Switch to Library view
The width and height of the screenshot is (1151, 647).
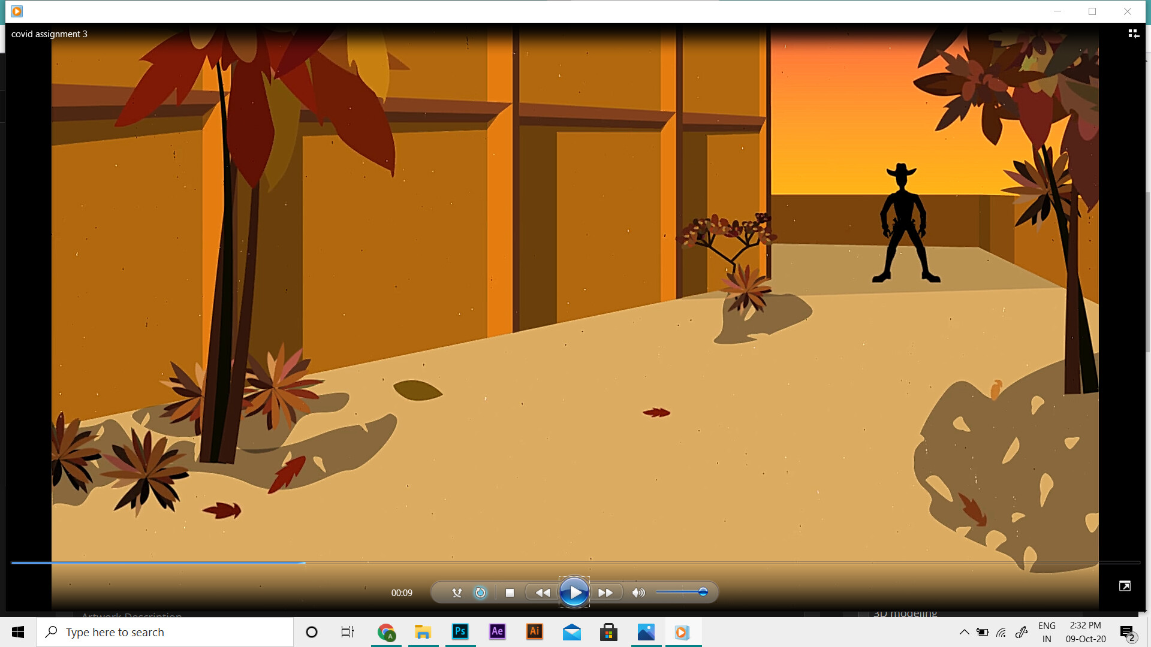[1133, 34]
